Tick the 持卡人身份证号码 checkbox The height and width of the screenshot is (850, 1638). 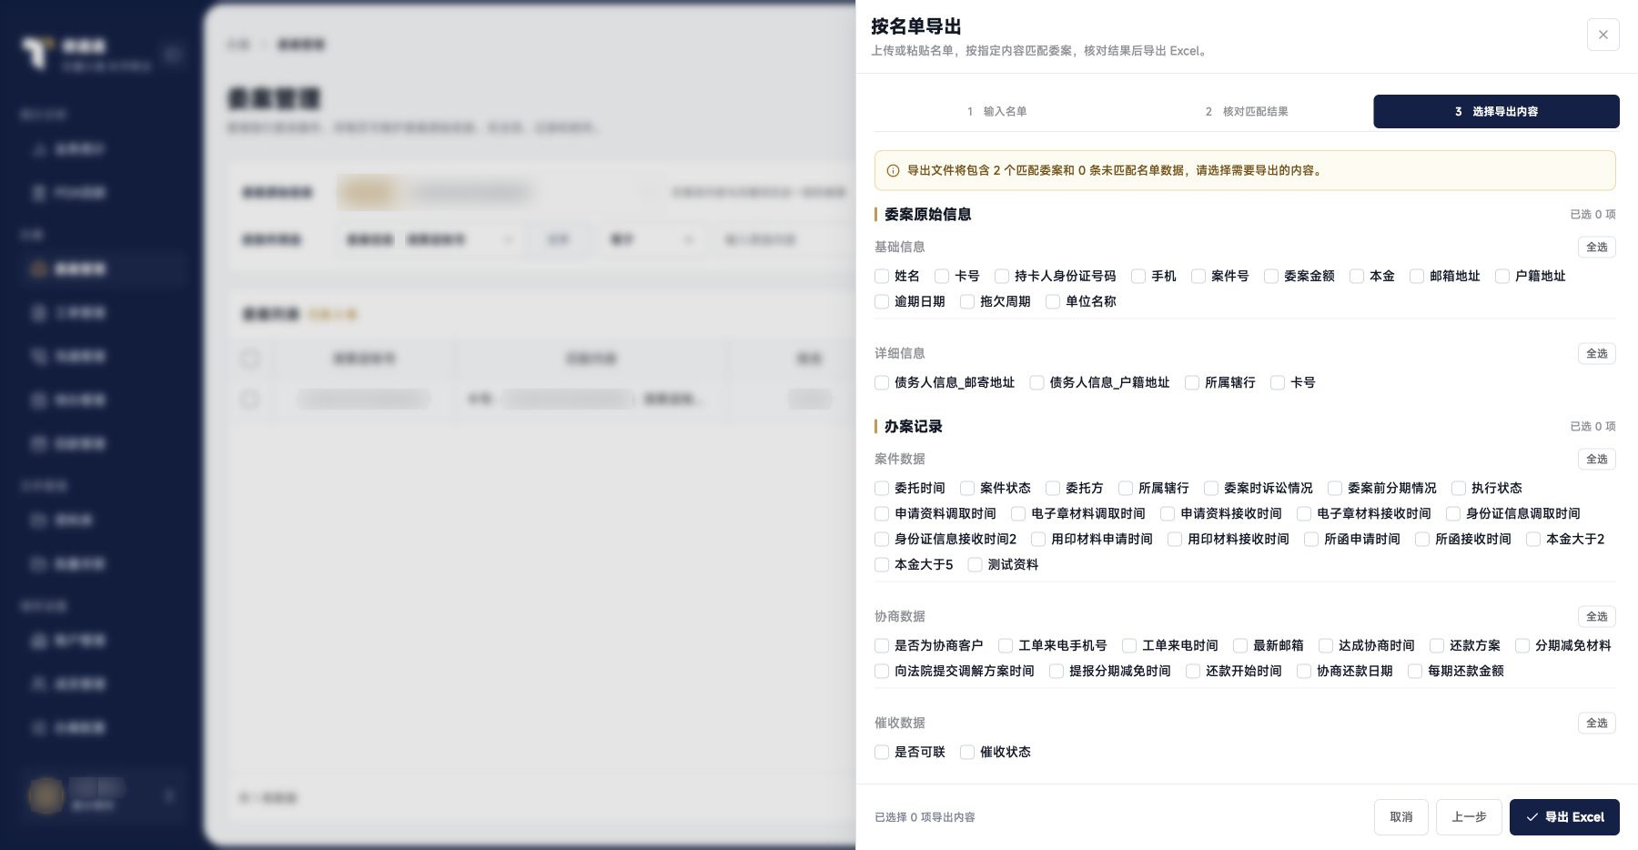pos(1002,276)
